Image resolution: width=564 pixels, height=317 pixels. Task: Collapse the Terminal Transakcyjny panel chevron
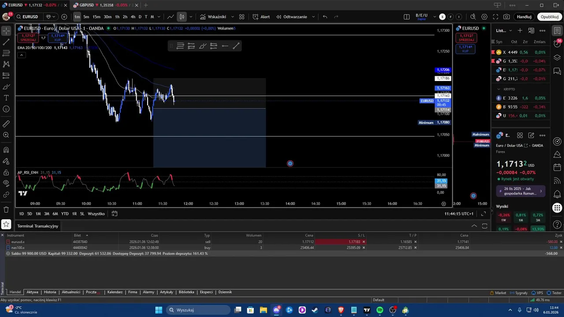474,226
